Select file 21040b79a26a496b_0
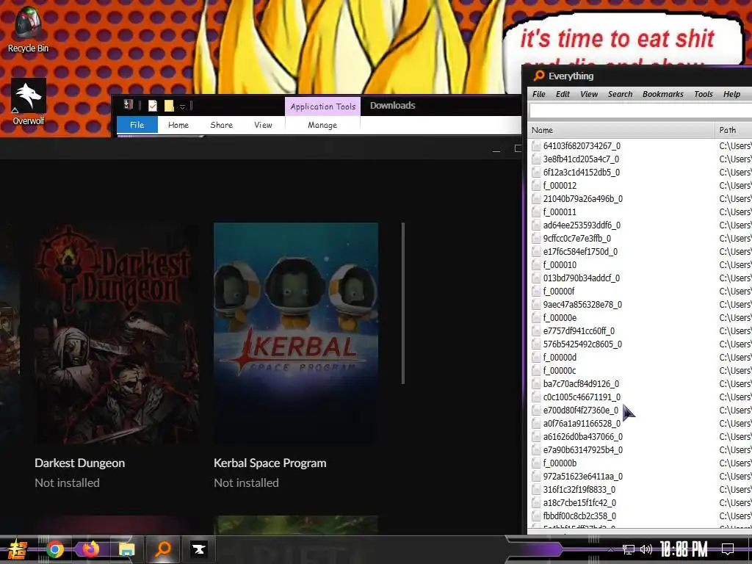The width and height of the screenshot is (752, 564). pyautogui.click(x=582, y=198)
